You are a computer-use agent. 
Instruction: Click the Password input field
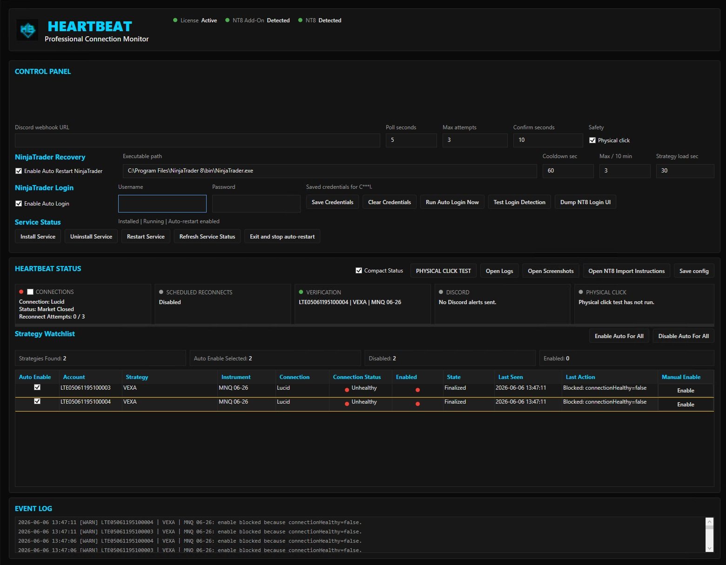click(256, 204)
